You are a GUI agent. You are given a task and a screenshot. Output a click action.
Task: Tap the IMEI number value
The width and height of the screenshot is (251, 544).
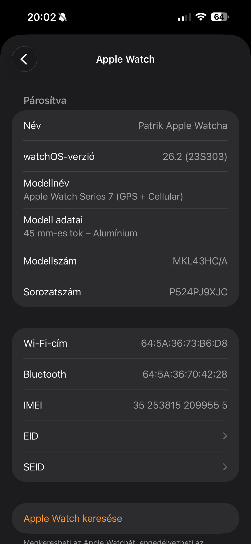coord(180,405)
